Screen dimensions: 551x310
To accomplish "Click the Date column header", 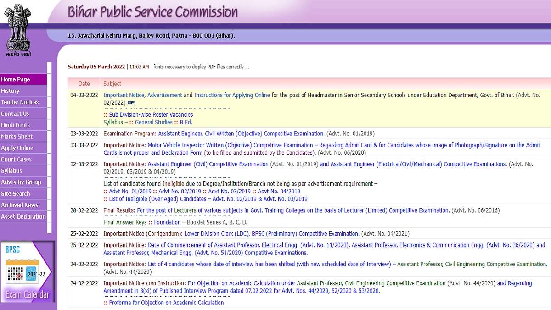I will (84, 84).
